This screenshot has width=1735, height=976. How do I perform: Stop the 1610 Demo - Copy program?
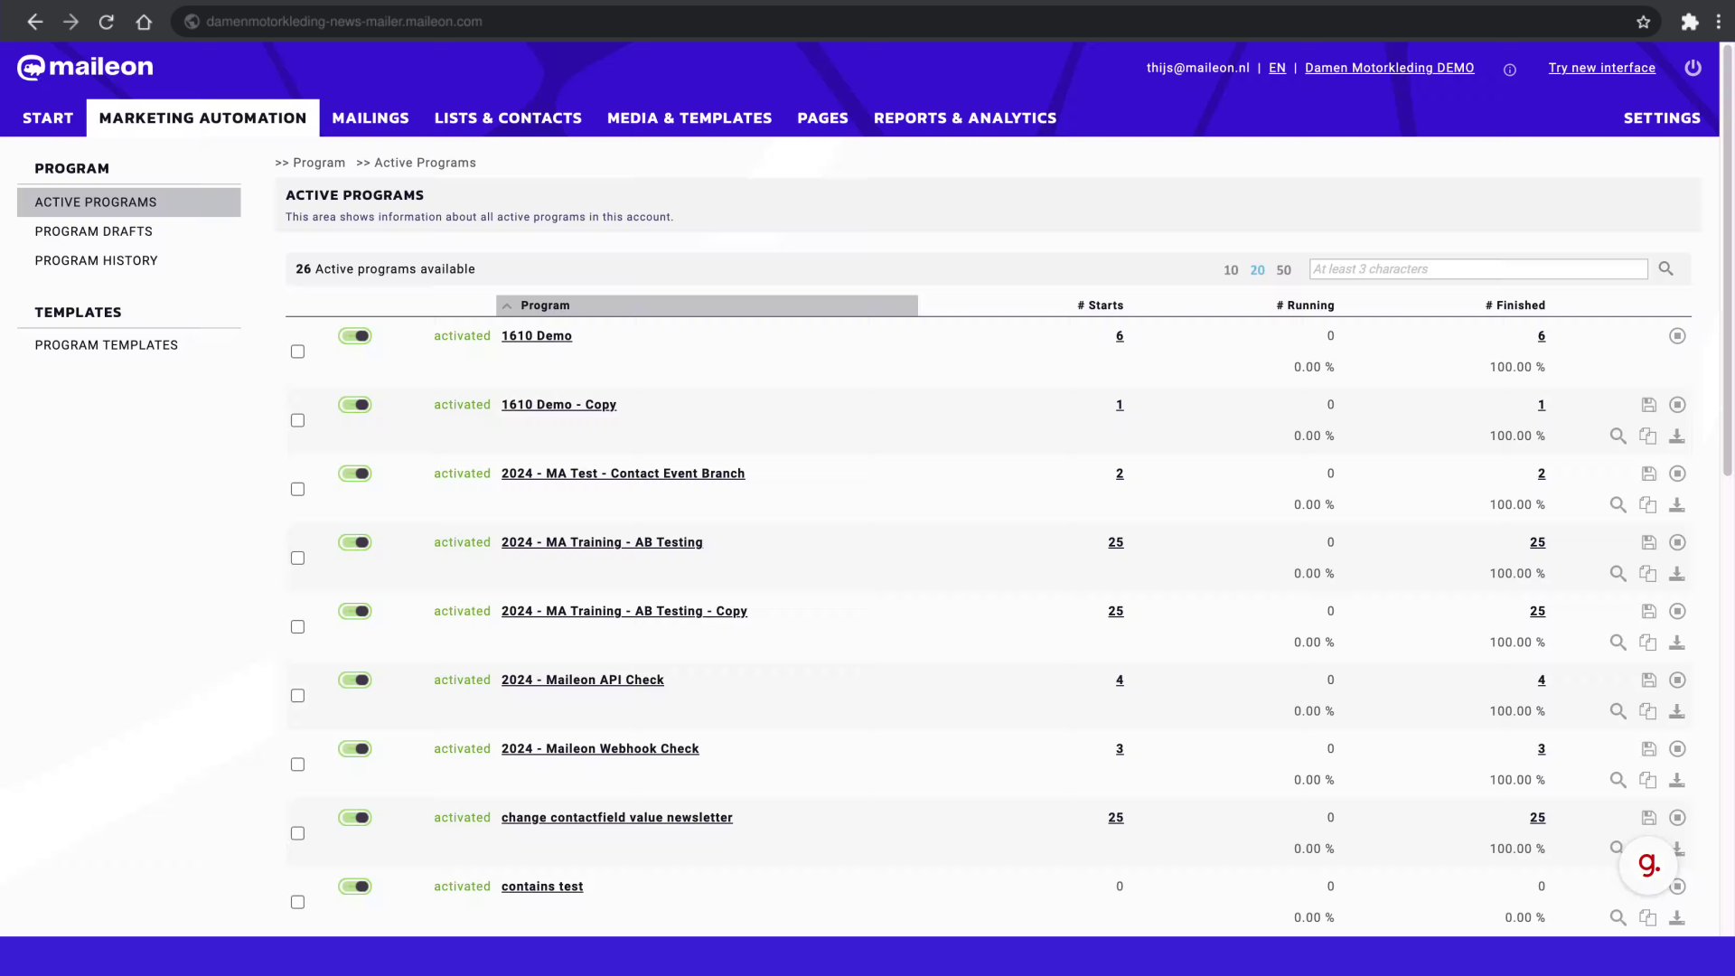1677,405
